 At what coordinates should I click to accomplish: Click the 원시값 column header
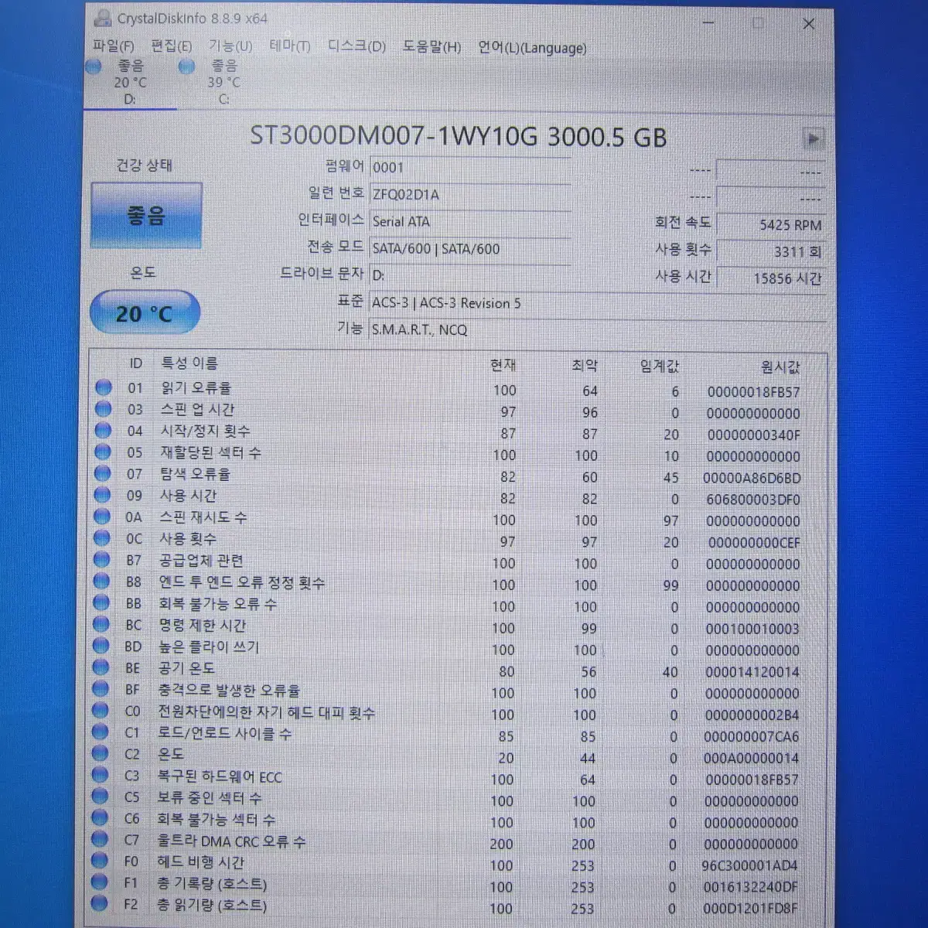click(780, 367)
